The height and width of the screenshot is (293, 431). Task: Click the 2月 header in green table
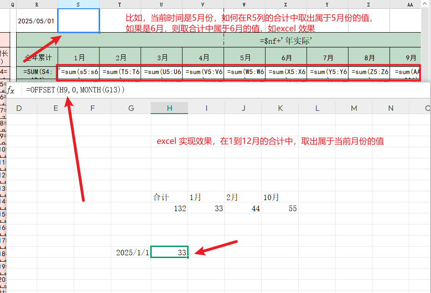120,57
